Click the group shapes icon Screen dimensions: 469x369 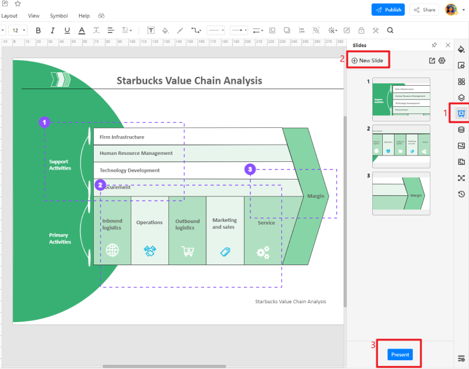[x=316, y=31]
